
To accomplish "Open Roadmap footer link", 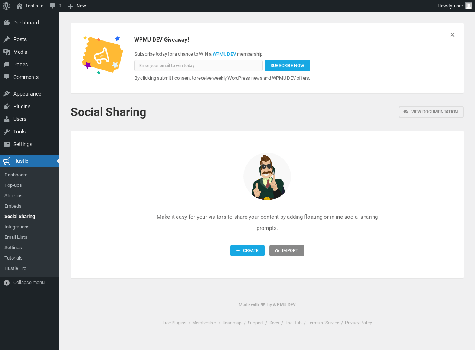I will 232,323.
